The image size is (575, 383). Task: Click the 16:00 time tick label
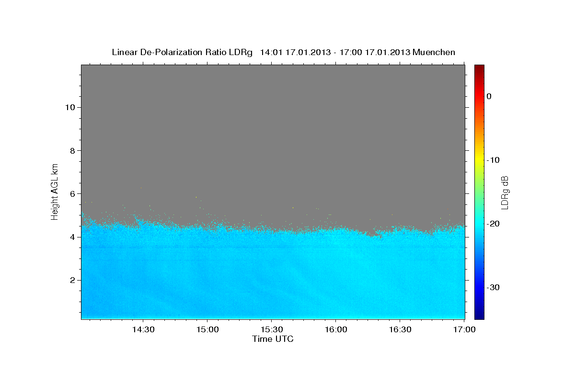pos(335,330)
